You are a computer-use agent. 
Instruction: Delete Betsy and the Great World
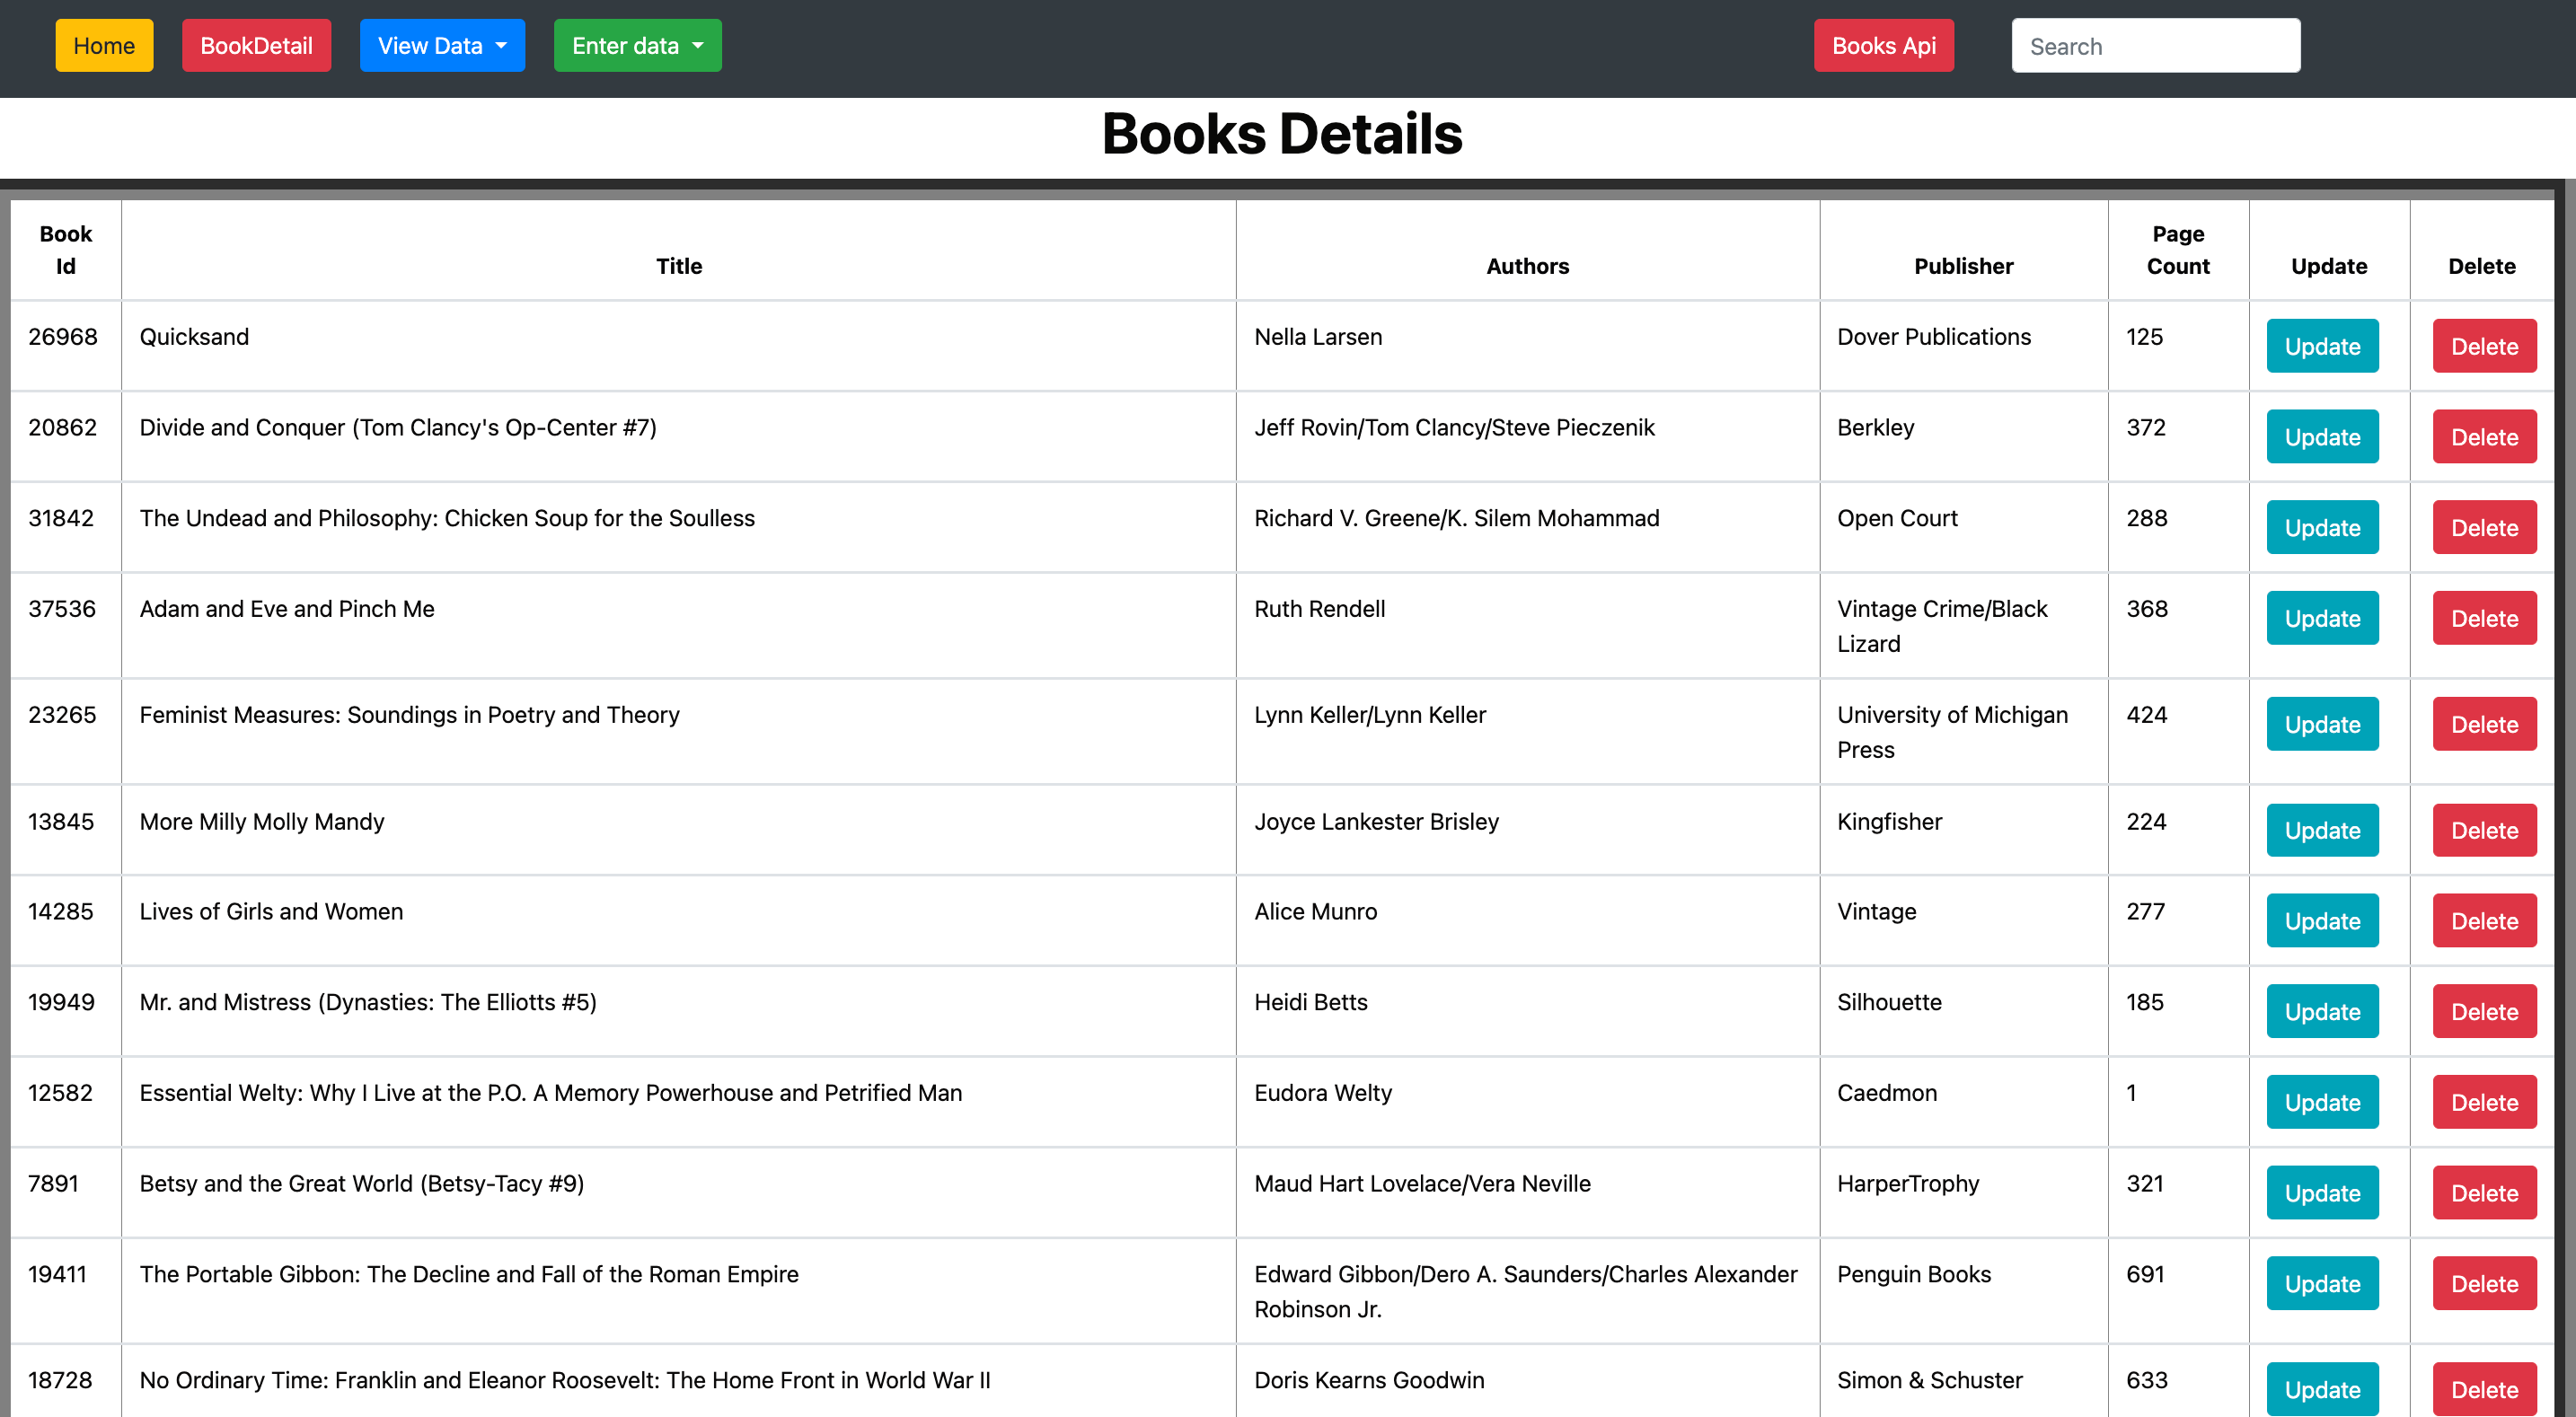click(2484, 1192)
